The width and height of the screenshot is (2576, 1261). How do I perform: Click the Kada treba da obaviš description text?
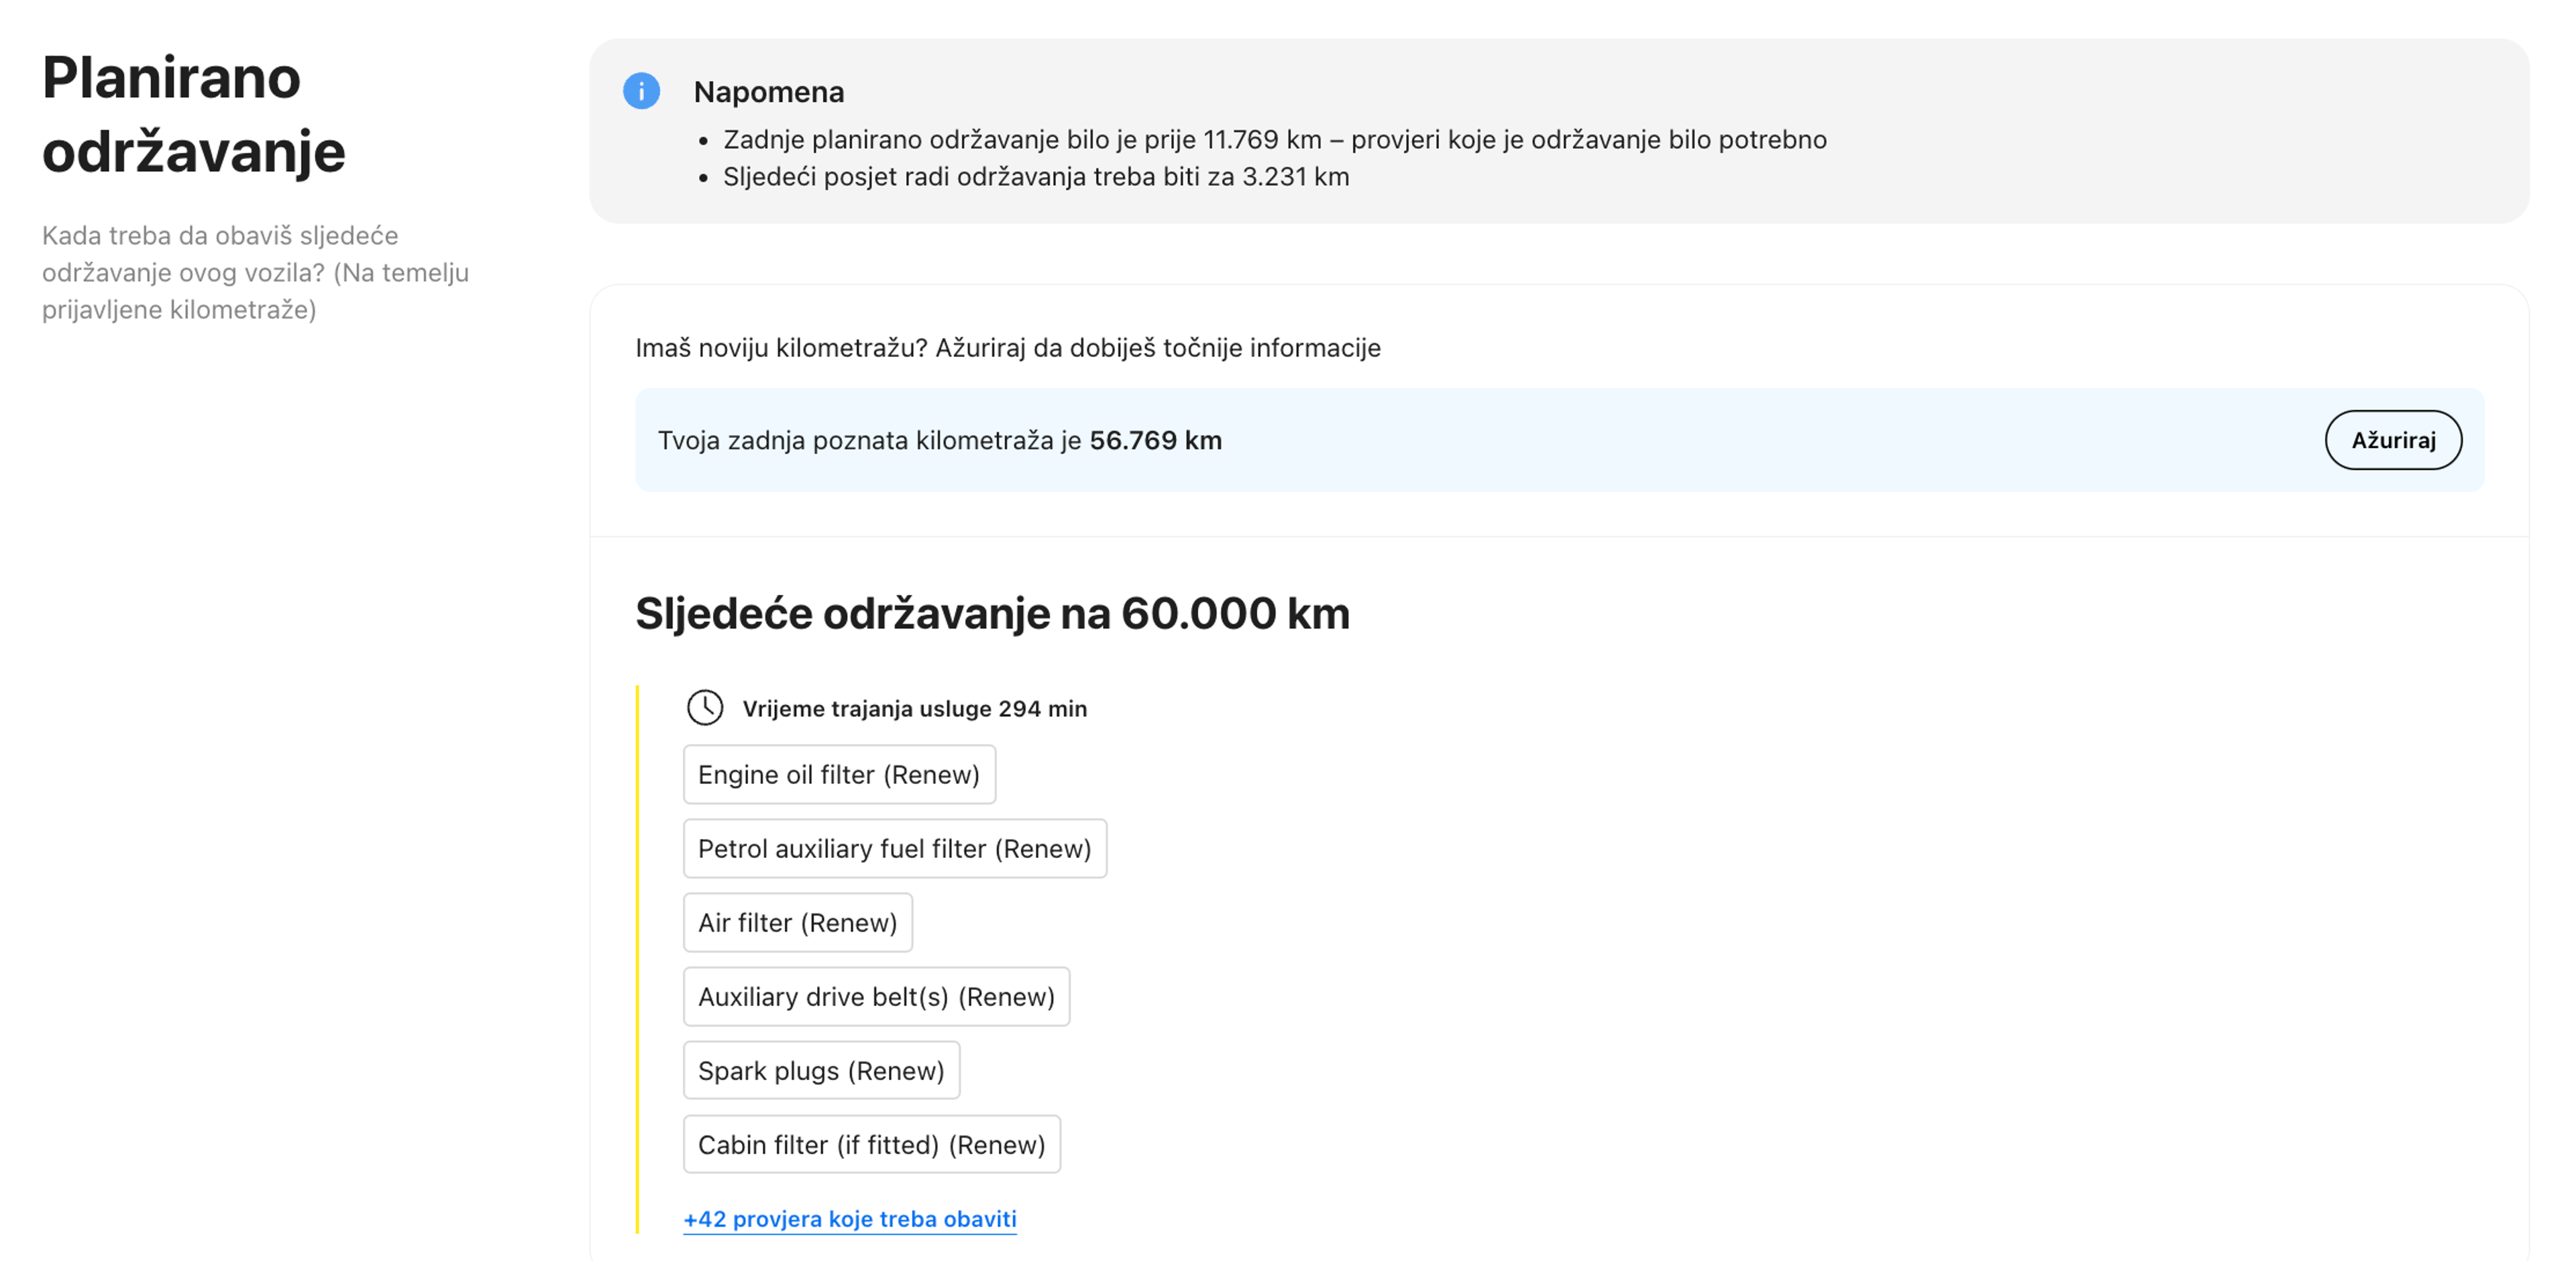[x=255, y=272]
